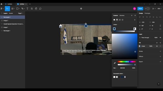
Task: Add an export setting
Action: [160, 62]
